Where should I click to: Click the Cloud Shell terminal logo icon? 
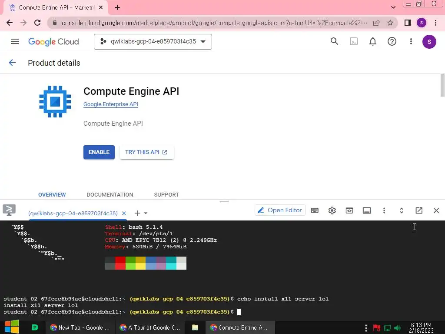click(9, 210)
